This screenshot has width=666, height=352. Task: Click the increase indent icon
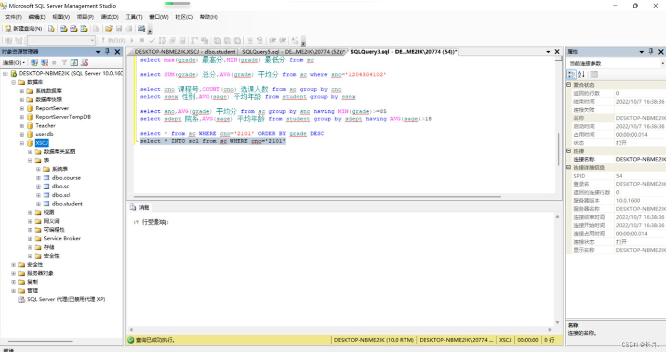[x=282, y=40]
